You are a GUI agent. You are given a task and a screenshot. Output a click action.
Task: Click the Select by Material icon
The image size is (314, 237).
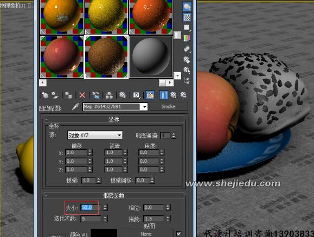(187, 70)
